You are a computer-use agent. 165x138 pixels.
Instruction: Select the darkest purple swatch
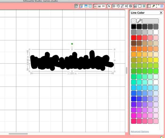[x=134, y=105]
